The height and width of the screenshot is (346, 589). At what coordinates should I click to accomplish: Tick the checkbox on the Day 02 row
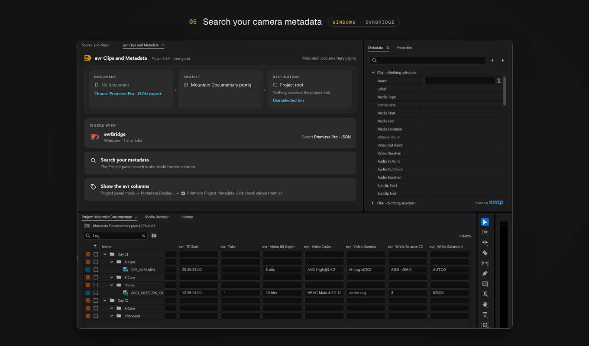96,301
